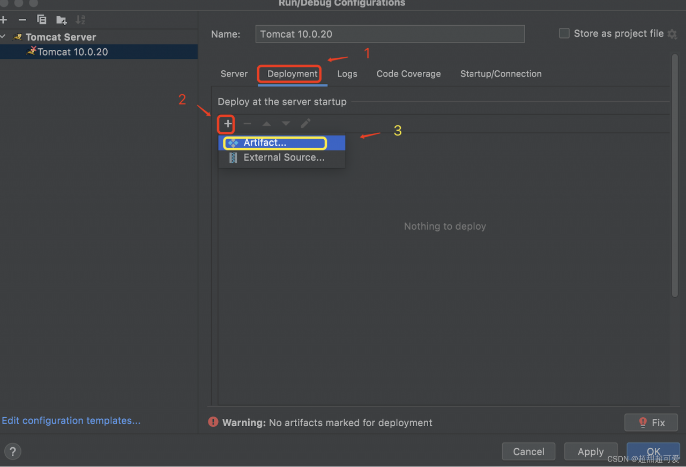The width and height of the screenshot is (686, 467).
Task: Select Tomcat 10.0.20 configuration
Action: tap(99, 52)
